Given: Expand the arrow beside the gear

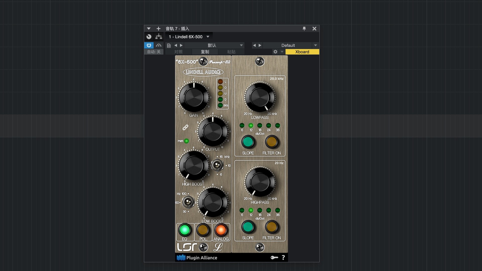Looking at the screenshot, I should [x=282, y=52].
